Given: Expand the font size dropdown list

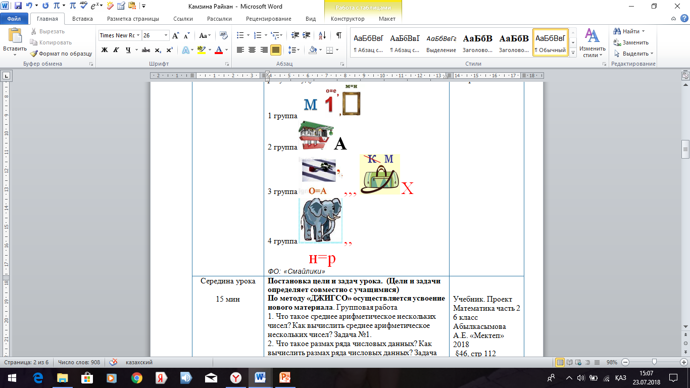Looking at the screenshot, I should tap(166, 35).
